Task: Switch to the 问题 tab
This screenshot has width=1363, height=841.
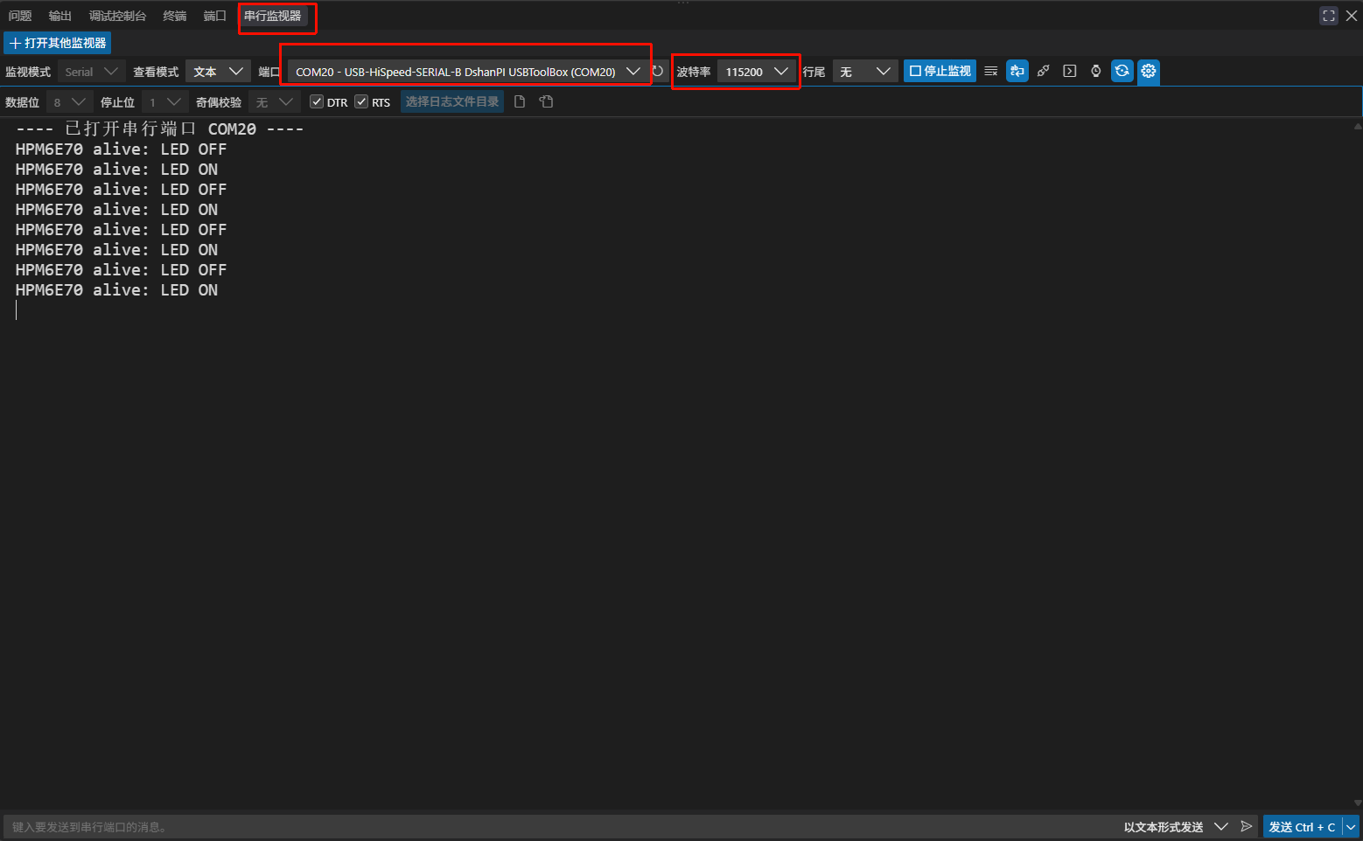Action: tap(20, 16)
